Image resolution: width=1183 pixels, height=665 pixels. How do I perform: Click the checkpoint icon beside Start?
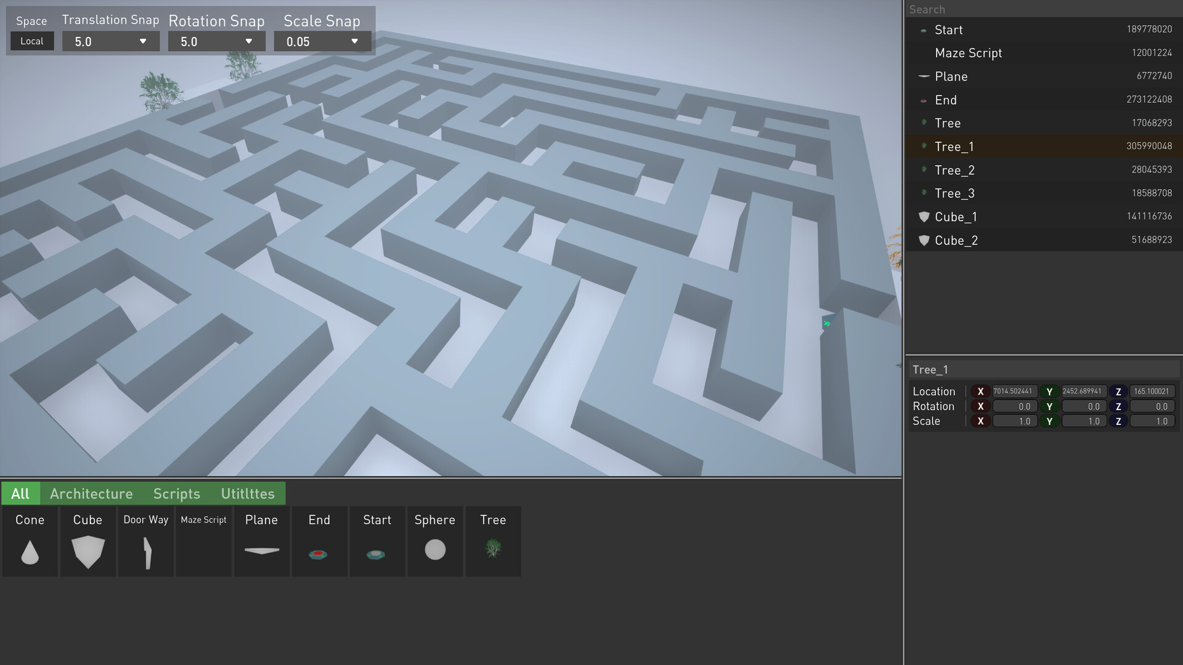click(922, 30)
